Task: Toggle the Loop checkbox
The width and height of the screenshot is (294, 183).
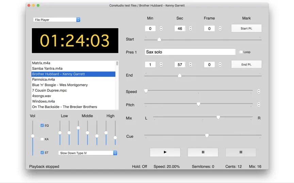Action: pyautogui.click(x=241, y=52)
